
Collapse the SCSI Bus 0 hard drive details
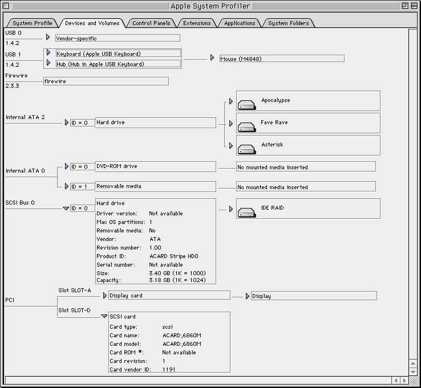(66, 209)
